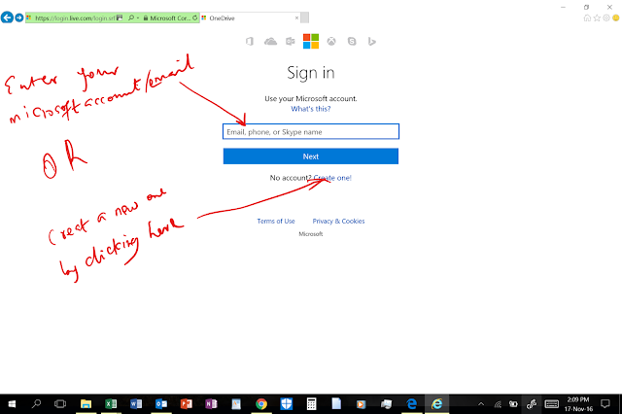Click the search magnifier in address bar
The height and width of the screenshot is (414, 622).
pyautogui.click(x=131, y=17)
